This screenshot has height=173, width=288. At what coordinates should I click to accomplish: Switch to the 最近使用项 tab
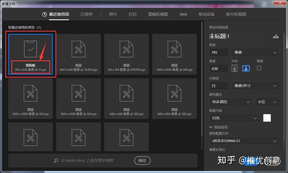pos(59,14)
